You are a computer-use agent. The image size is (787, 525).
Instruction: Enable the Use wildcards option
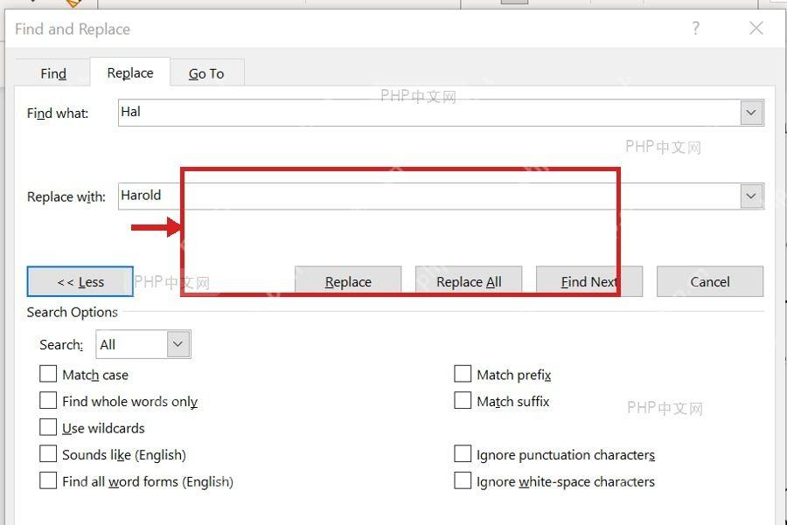coord(48,427)
